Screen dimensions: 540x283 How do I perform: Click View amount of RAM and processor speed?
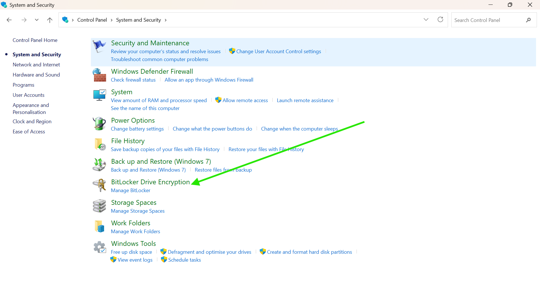[159, 100]
